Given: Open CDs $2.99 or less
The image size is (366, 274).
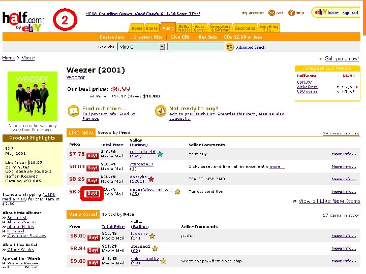Looking at the screenshot, I should click(243, 37).
